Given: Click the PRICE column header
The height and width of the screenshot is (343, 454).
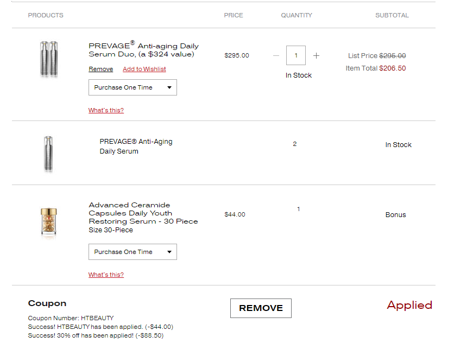Looking at the screenshot, I should (x=234, y=15).
